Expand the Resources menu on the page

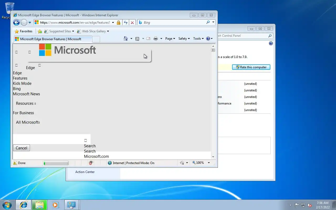26,103
